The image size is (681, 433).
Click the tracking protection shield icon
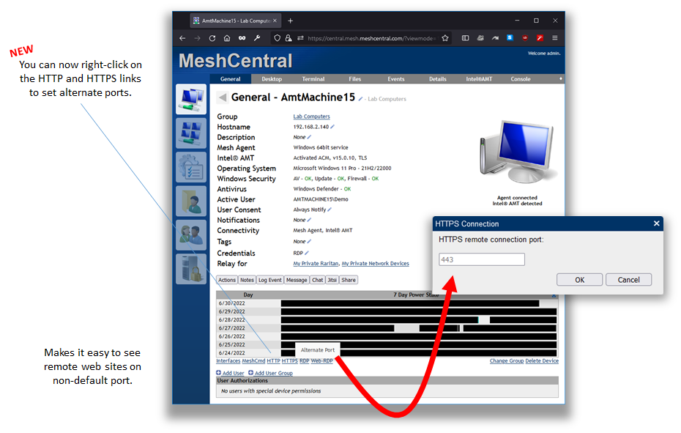pos(277,38)
